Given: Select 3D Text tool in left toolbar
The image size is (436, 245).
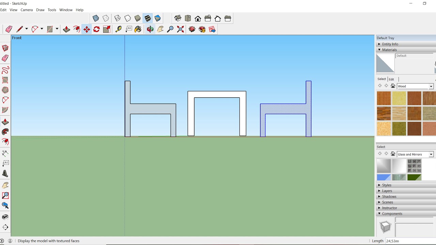Looking at the screenshot, I should [x=5, y=174].
